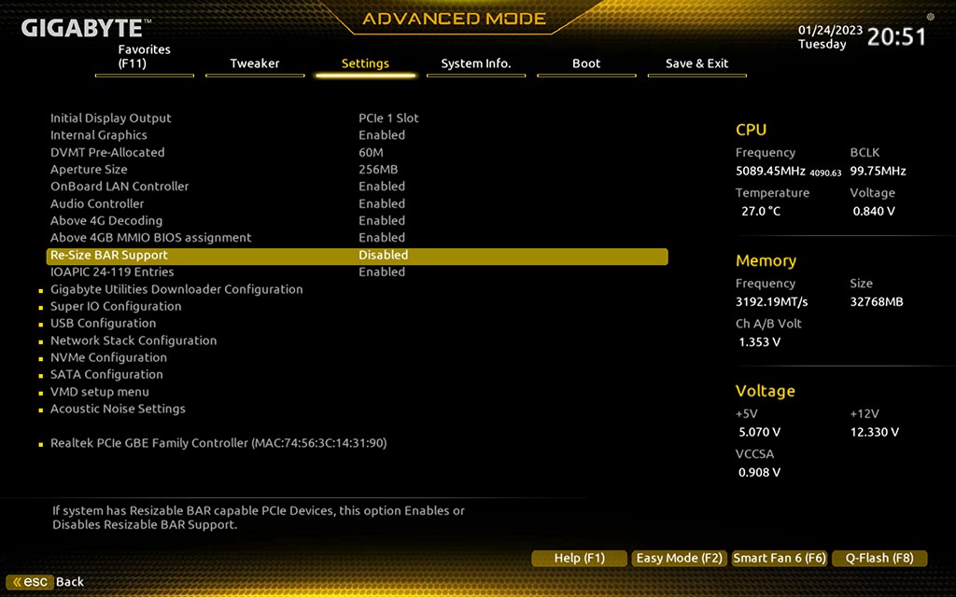Open the Favorites (F11) tab
The image size is (956, 597).
click(145, 57)
